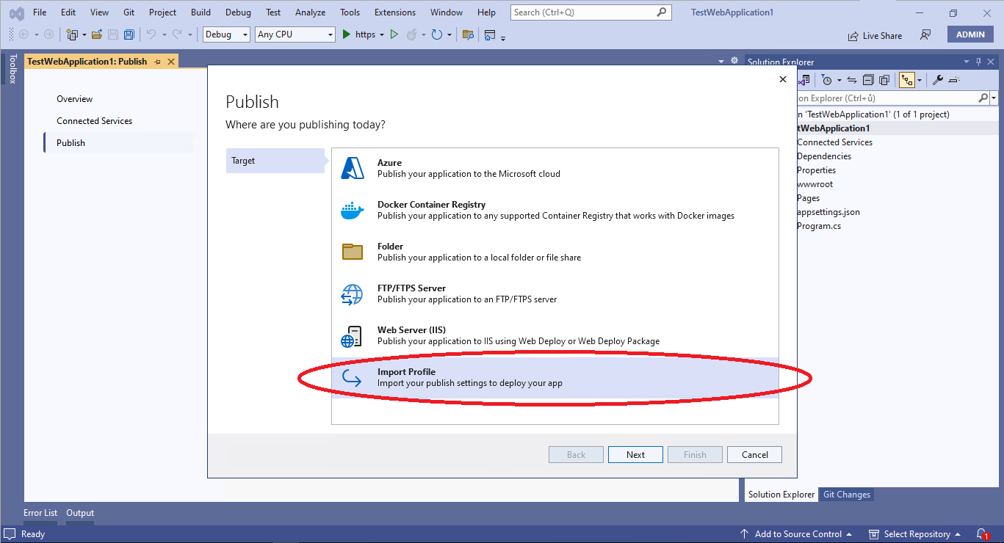
Task: Choose the FTP/FTPS Server globe icon
Action: (x=352, y=294)
